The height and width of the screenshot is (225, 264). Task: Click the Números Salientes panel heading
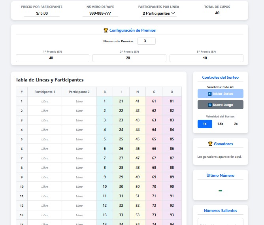pyautogui.click(x=220, y=211)
